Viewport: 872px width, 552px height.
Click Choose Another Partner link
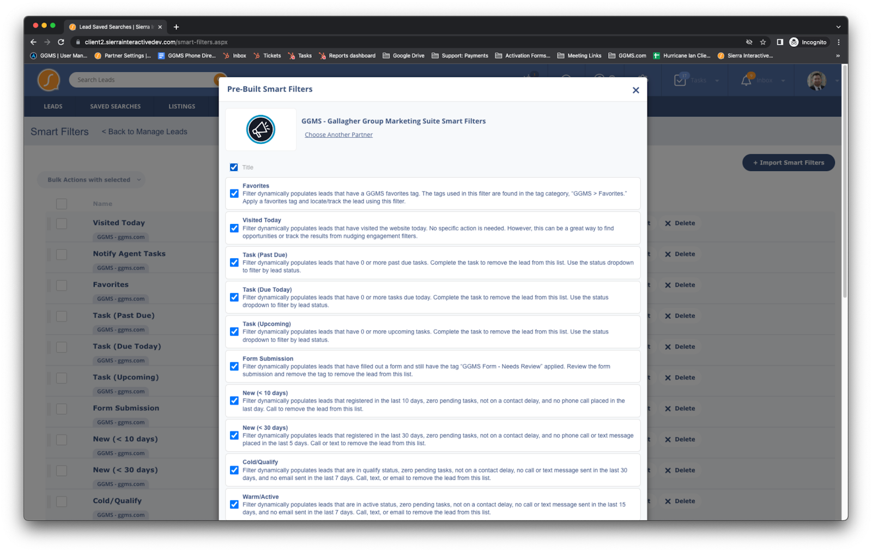click(338, 135)
